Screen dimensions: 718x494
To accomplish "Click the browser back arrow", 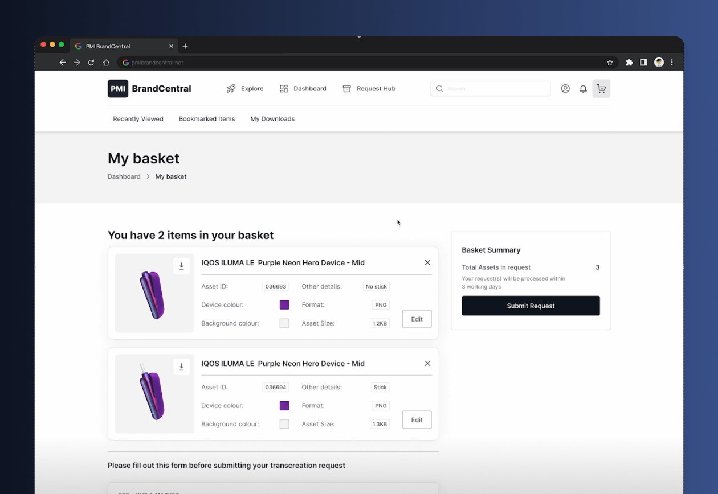I will click(x=63, y=63).
